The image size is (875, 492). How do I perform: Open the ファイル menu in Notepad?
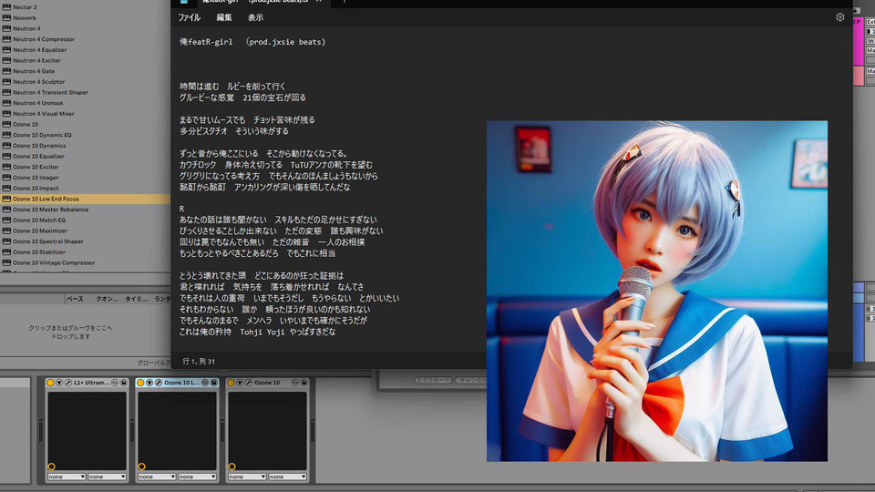click(190, 17)
